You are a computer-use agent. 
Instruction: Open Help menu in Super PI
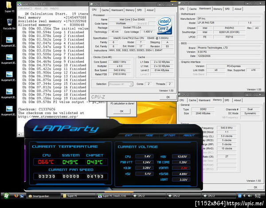click(54, 8)
